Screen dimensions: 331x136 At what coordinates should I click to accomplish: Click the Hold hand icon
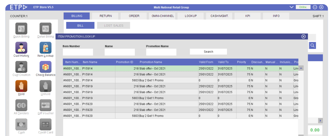(x=21, y=86)
